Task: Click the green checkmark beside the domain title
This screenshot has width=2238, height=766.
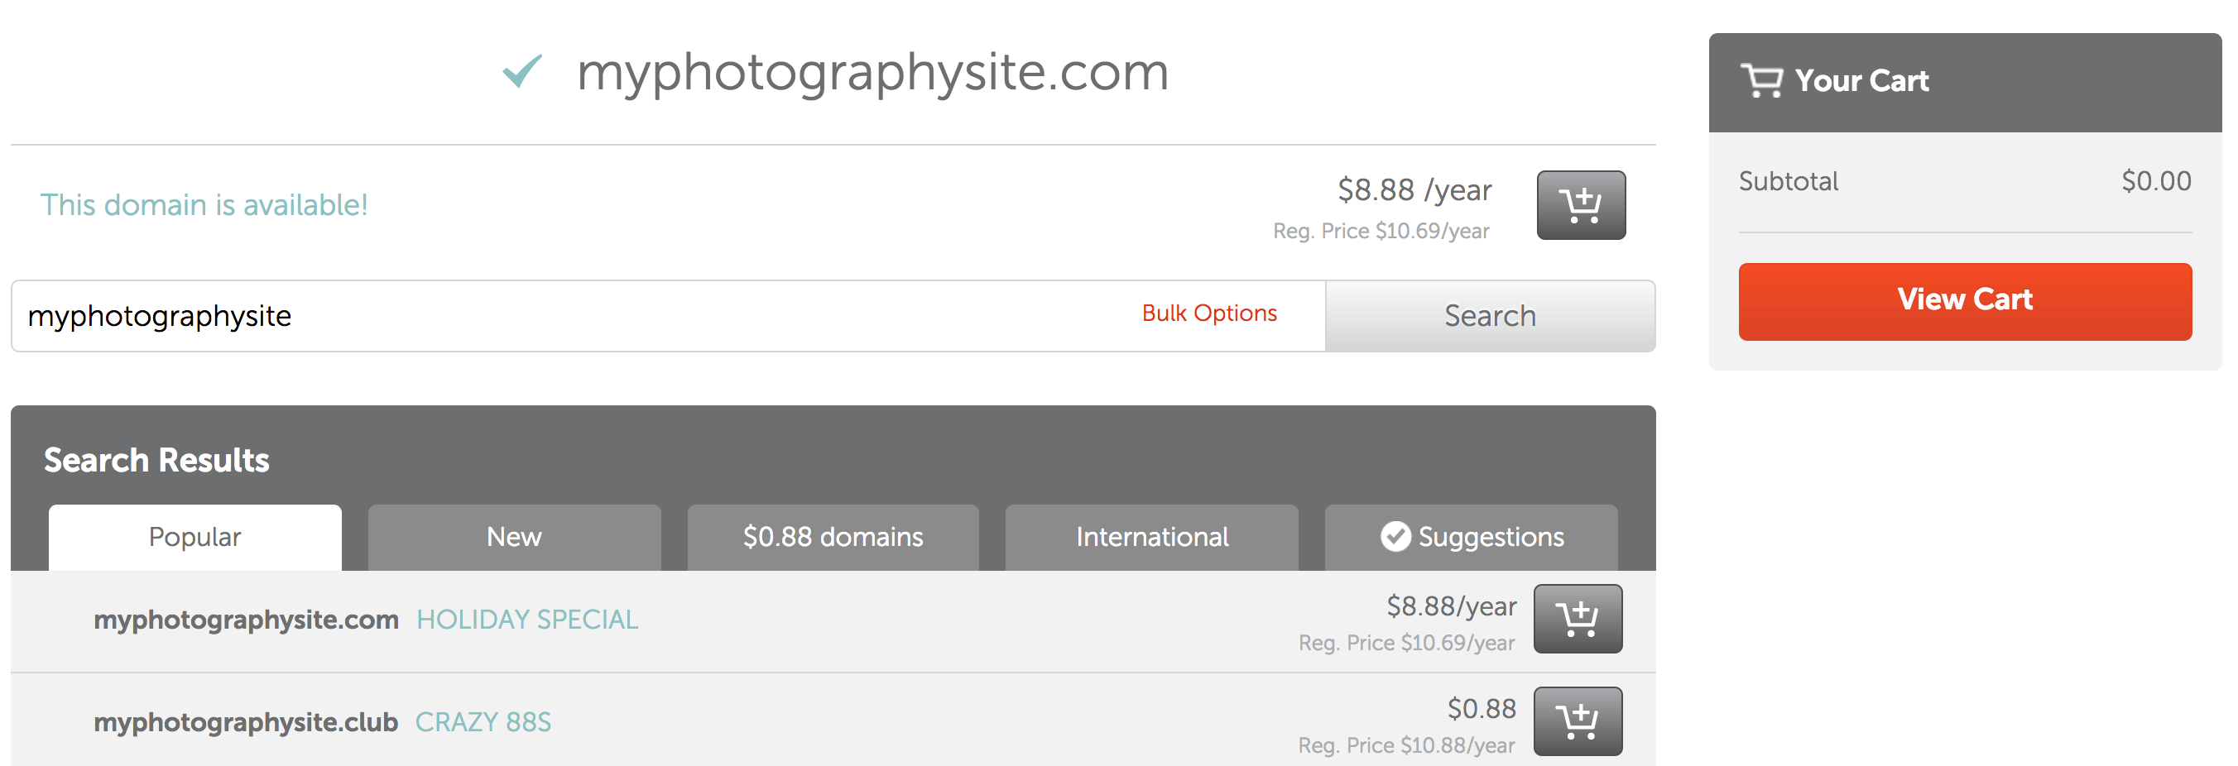Action: (522, 71)
